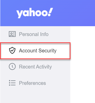
Task: Click the checkmark inside the shield icon
Action: click(12, 50)
